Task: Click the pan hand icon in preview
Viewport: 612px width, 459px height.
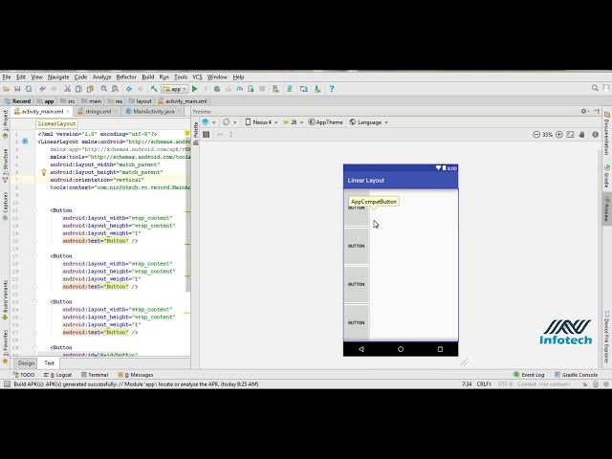Action: 581,134
